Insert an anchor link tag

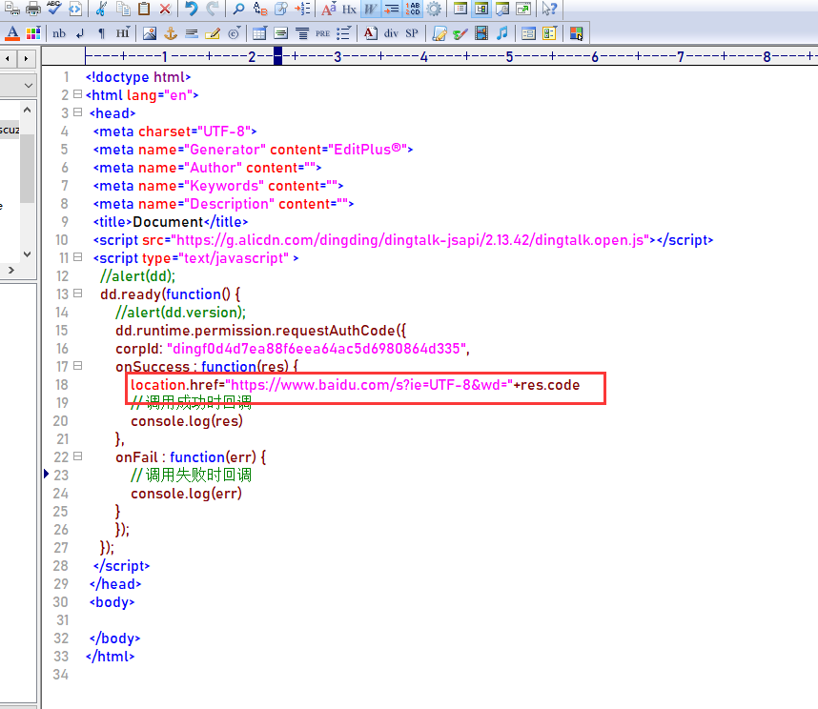click(x=171, y=33)
